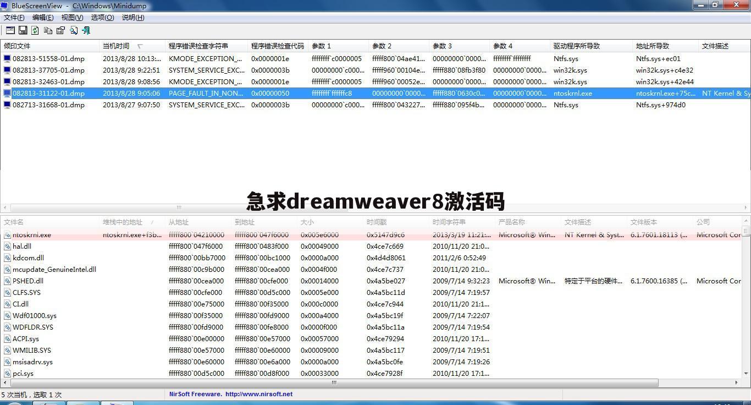The height and width of the screenshot is (405, 751).
Task: Click the file icon beside CI.dll
Action: [x=7, y=304]
